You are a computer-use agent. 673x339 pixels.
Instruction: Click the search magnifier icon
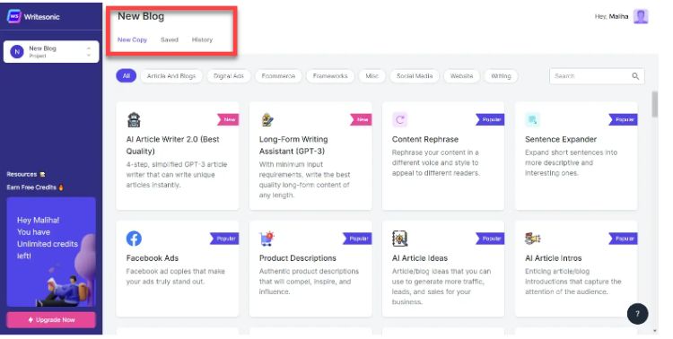click(635, 76)
